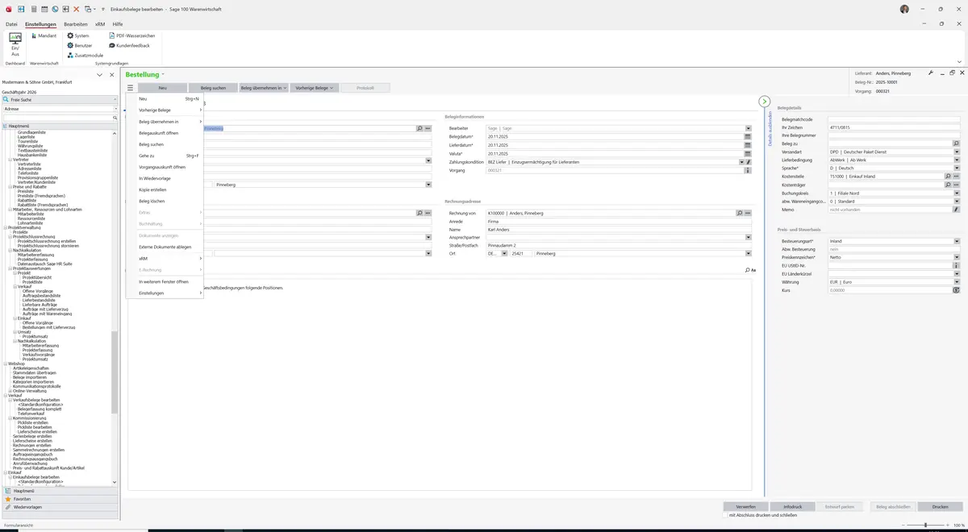Search supplier in Rechnung von field
This screenshot has height=532, width=968.
(x=739, y=213)
